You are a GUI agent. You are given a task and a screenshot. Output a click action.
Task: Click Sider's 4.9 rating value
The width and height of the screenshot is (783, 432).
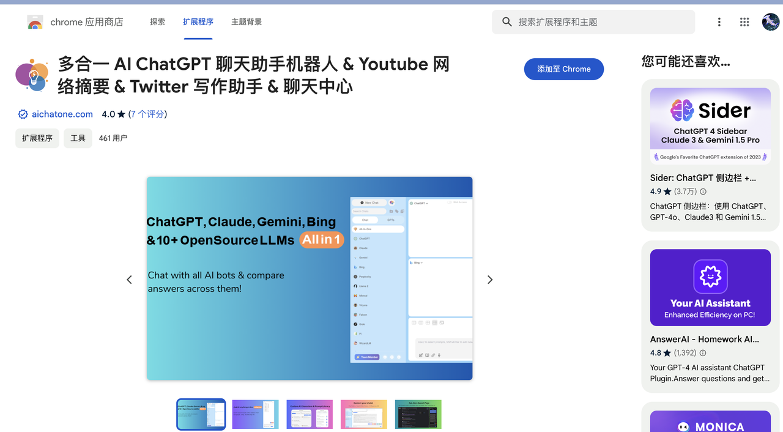tap(656, 192)
